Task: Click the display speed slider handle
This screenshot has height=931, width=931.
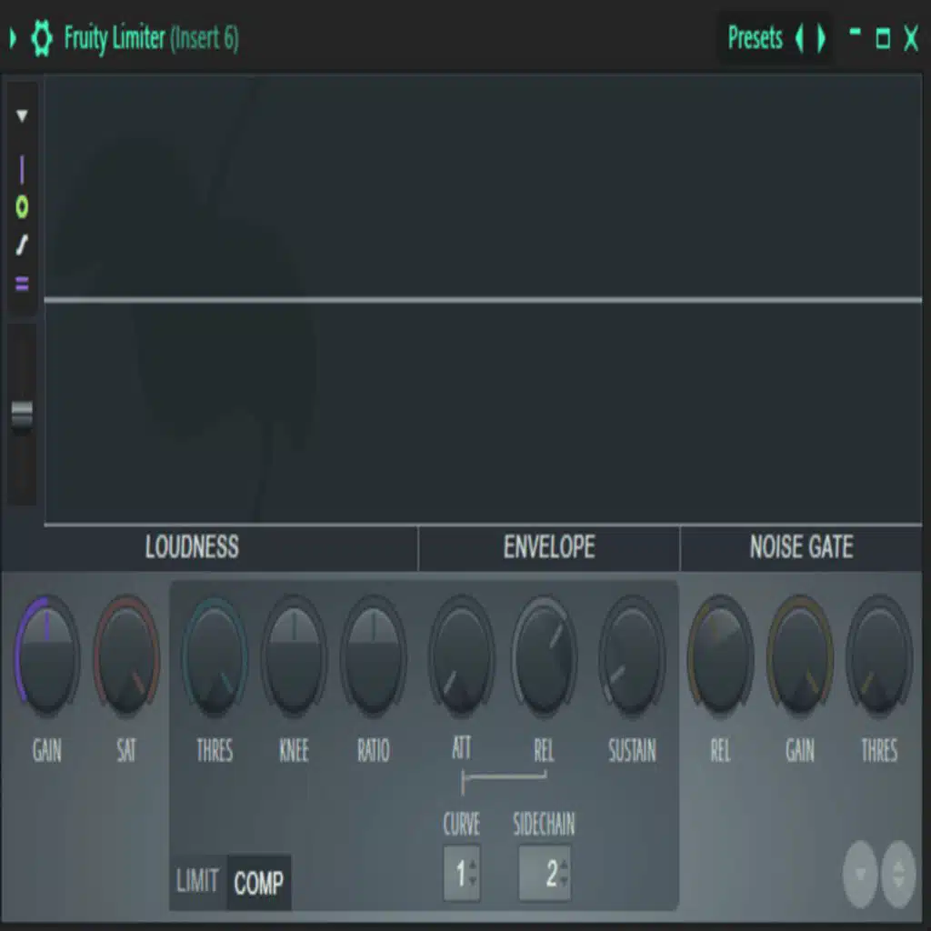Action: [22, 415]
